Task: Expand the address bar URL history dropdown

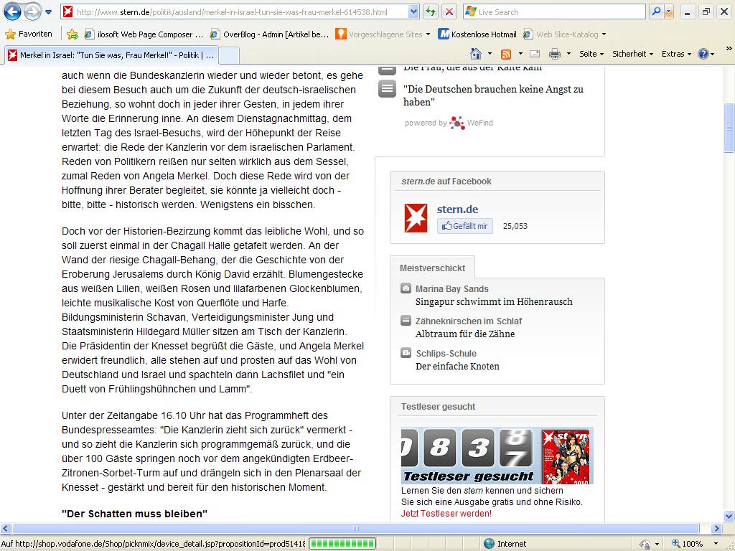Action: 413,12
